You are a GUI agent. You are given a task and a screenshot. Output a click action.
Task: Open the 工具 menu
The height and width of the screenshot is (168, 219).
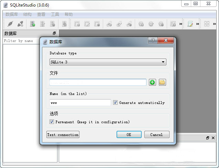point(55,14)
